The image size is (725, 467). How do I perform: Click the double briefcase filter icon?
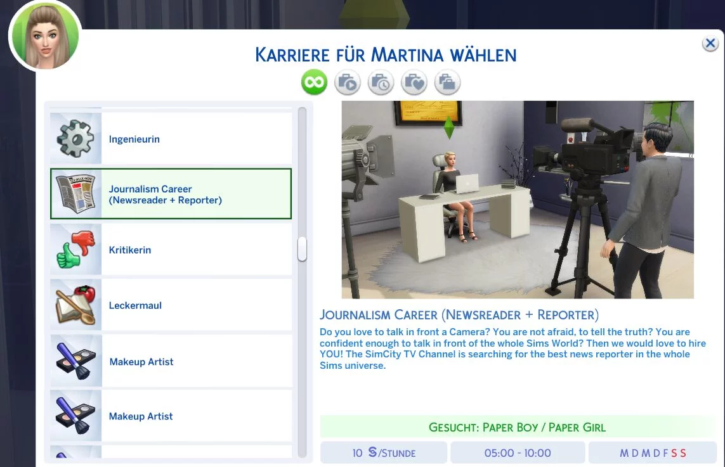coord(447,82)
